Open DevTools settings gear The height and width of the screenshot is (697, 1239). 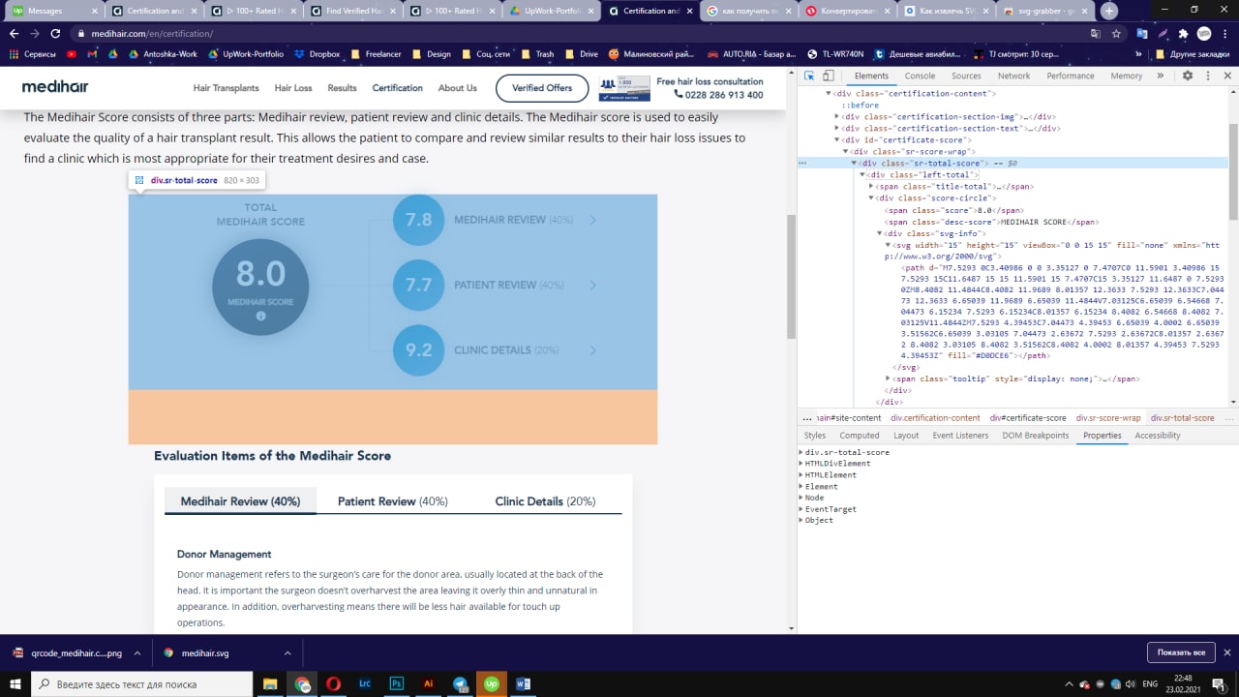coord(1188,76)
